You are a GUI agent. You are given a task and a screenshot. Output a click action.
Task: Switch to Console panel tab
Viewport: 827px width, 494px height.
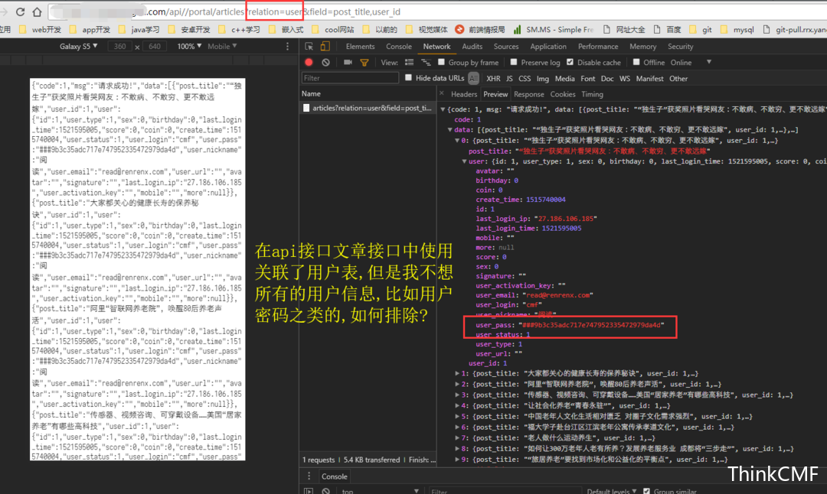coord(399,47)
